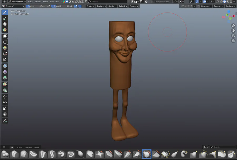Select the Box Face Set tool

coord(5,48)
